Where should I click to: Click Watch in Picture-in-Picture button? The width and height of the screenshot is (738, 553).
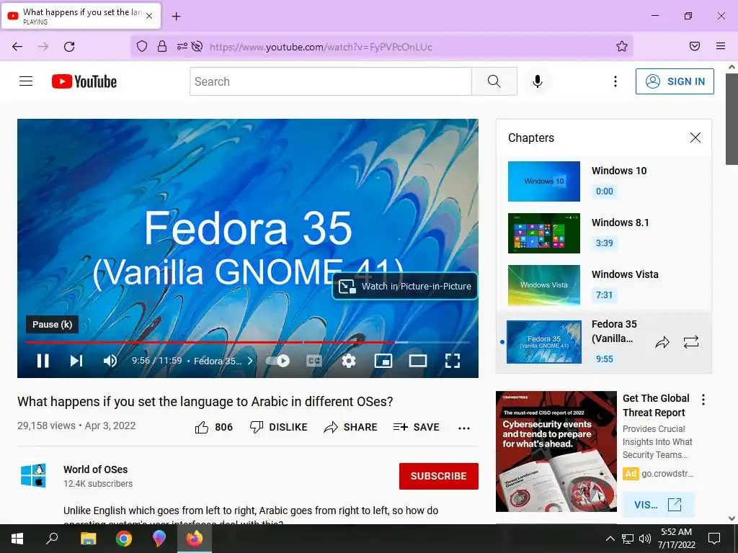(405, 286)
